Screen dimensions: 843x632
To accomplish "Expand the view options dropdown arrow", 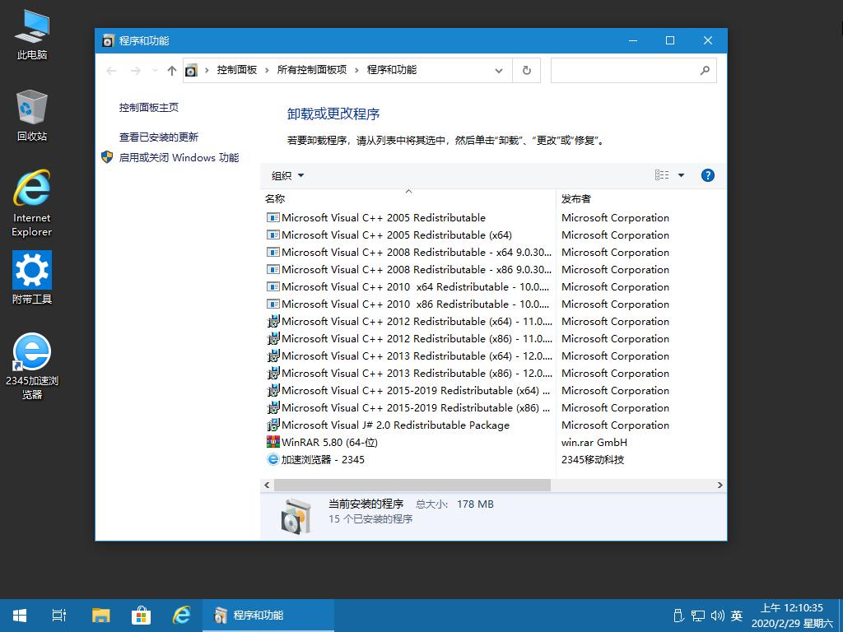I will click(681, 175).
